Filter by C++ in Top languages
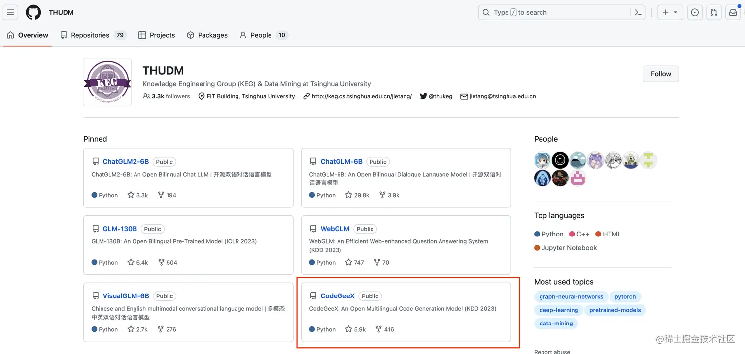The height and width of the screenshot is (354, 745). coord(579,234)
